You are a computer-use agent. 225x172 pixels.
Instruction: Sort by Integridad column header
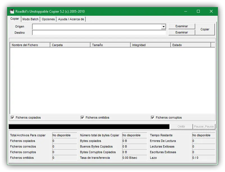click(x=151, y=45)
